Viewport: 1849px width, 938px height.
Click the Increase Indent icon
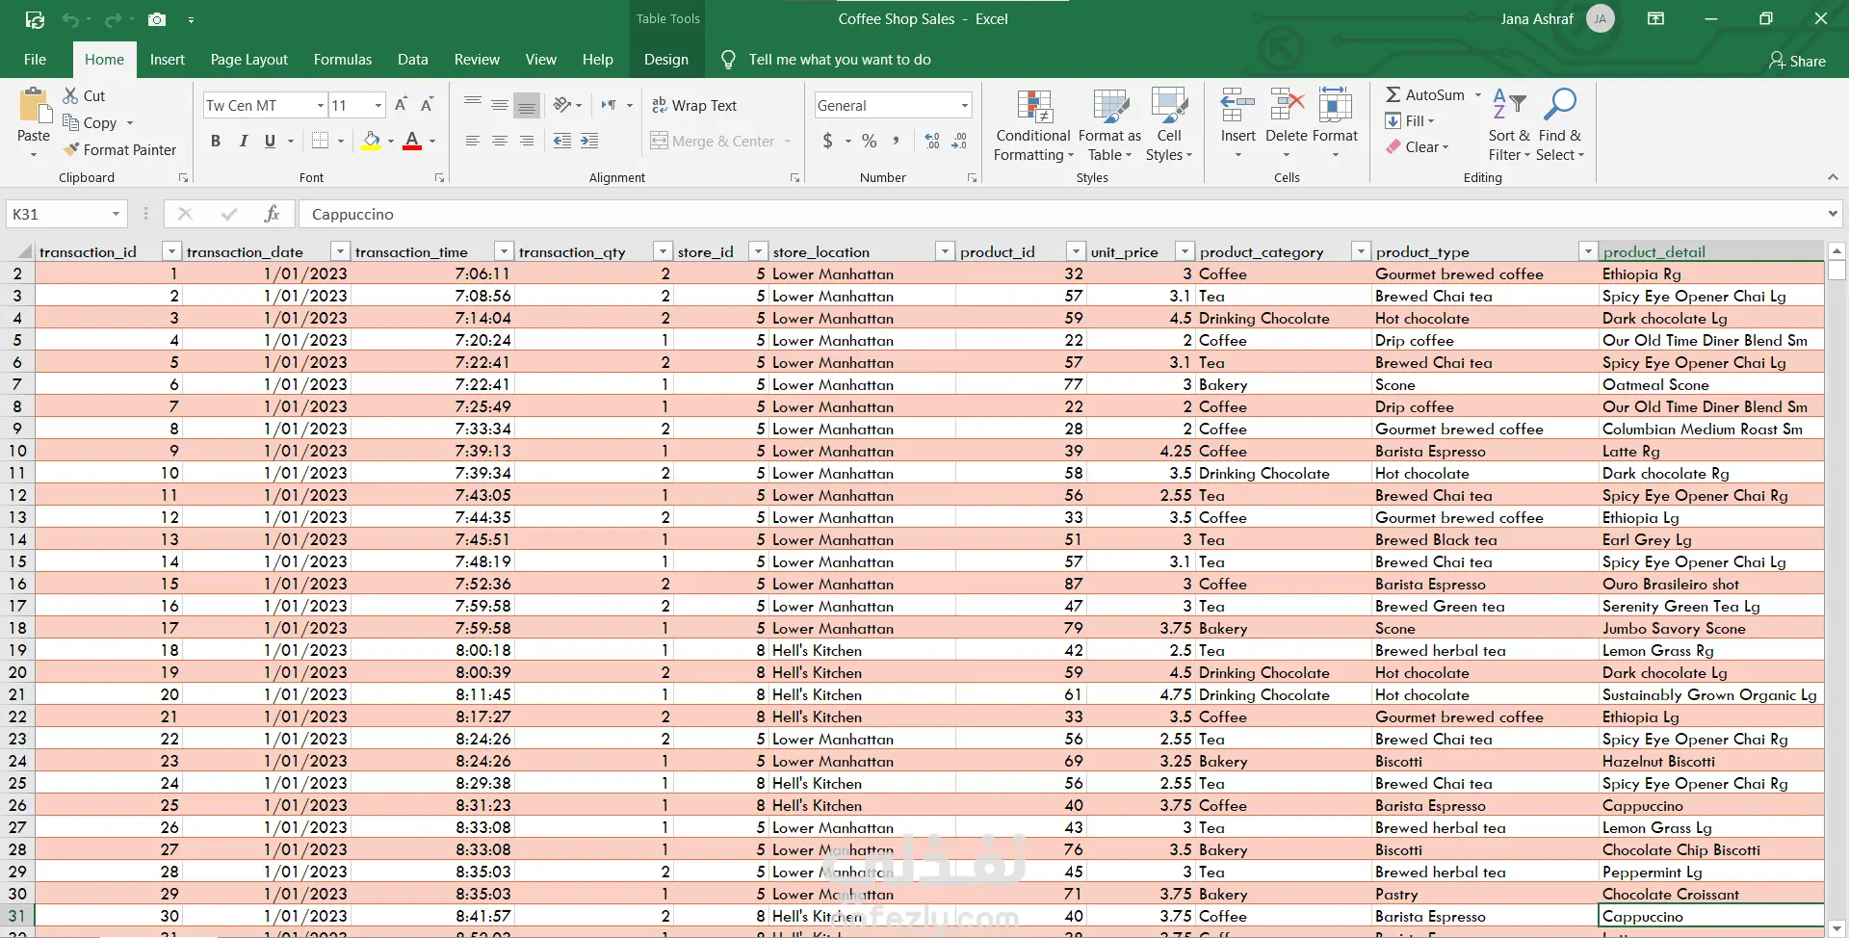(x=589, y=141)
